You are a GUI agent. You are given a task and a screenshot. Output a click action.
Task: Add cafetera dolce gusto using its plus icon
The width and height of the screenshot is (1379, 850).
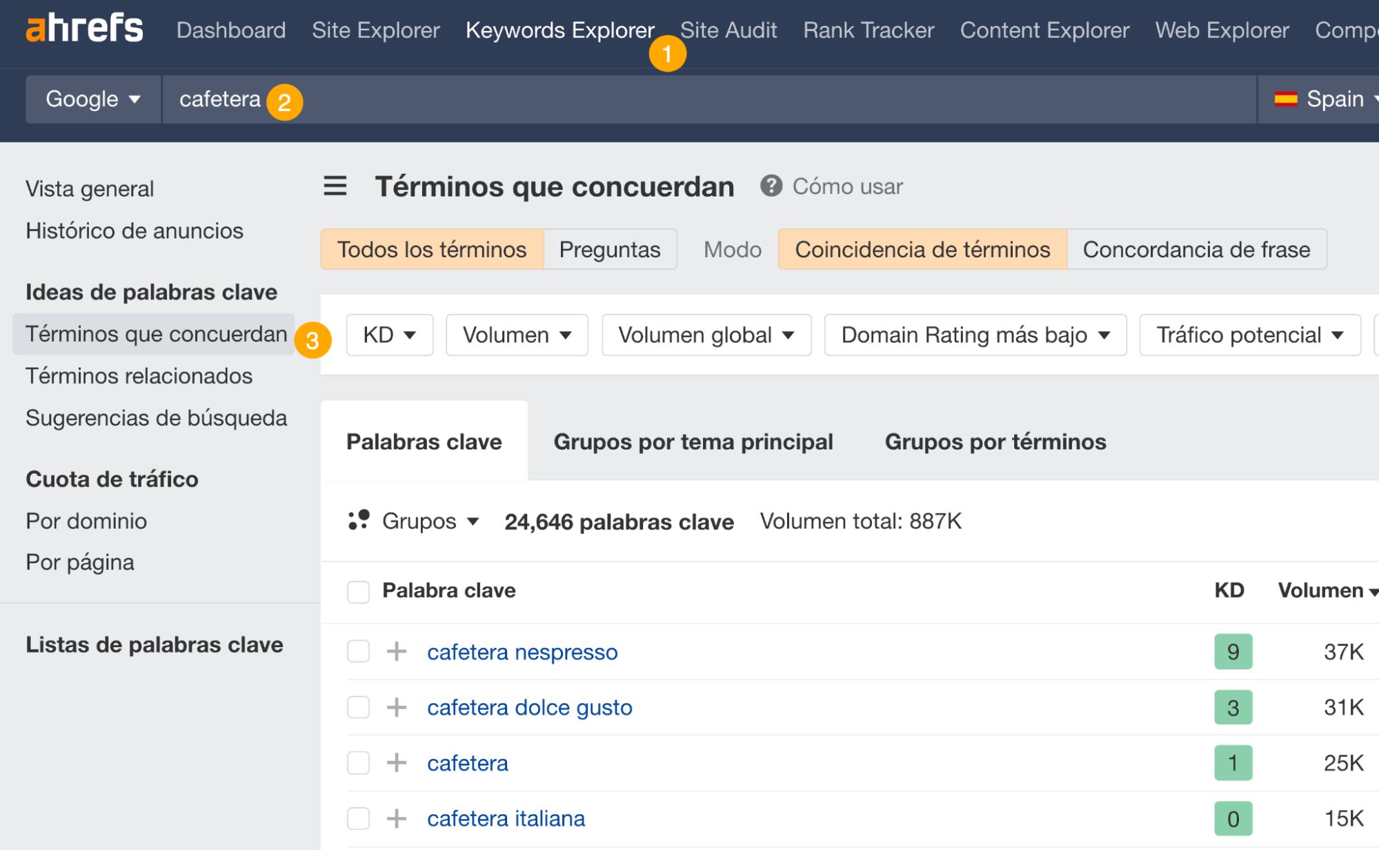[397, 707]
